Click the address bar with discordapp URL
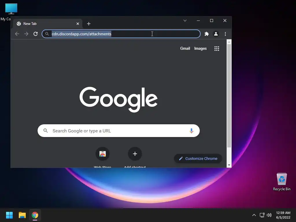296x222 pixels. click(x=121, y=34)
